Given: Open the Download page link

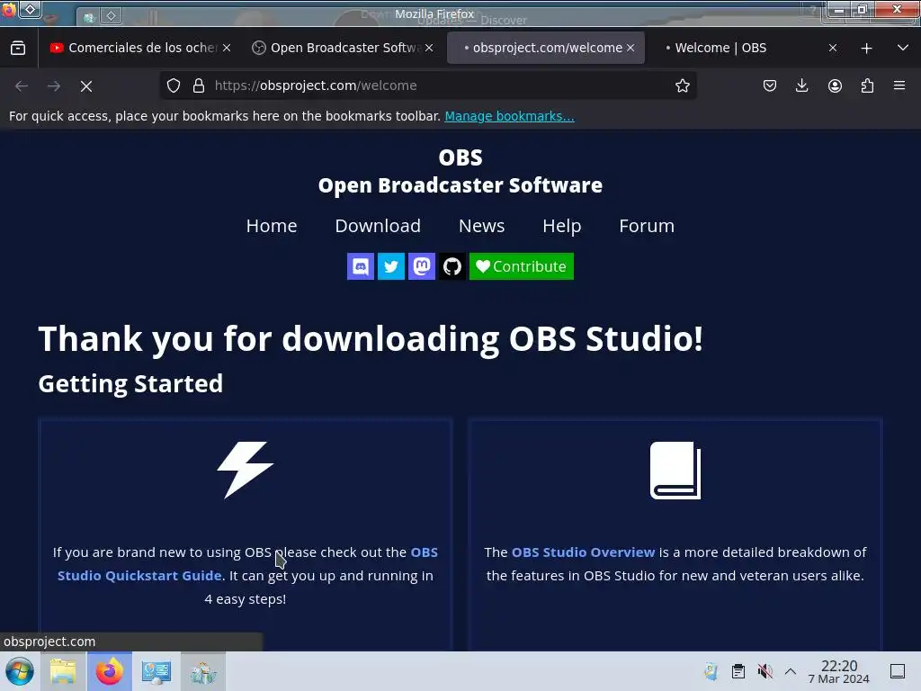Looking at the screenshot, I should tap(378, 226).
